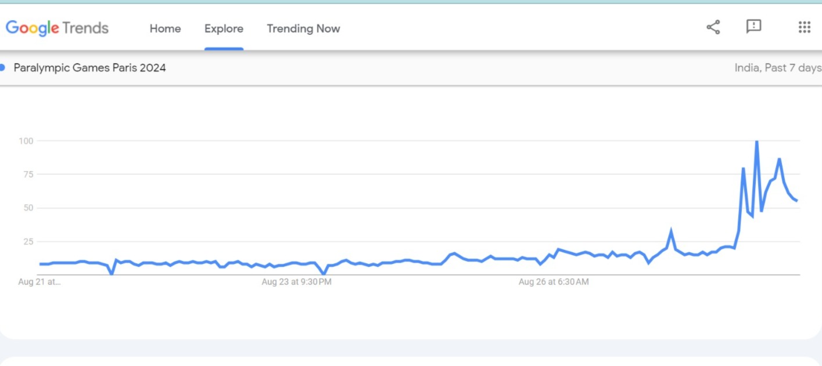This screenshot has width=822, height=366.
Task: Select the Explore tab
Action: coord(224,28)
